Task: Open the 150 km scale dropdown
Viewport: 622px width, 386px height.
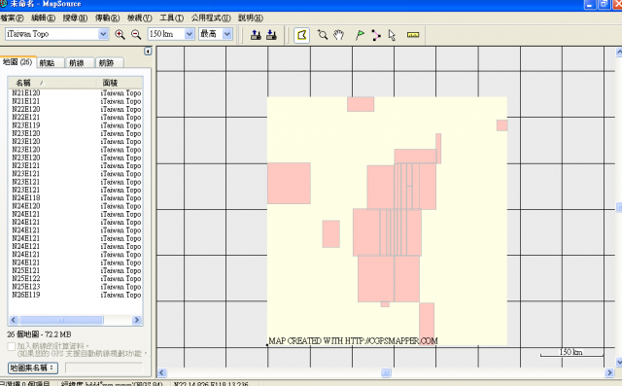Action: tap(190, 34)
